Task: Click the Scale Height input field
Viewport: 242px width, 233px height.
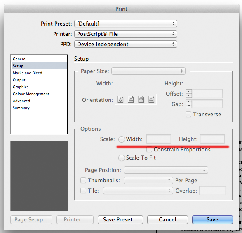Action: 212,139
